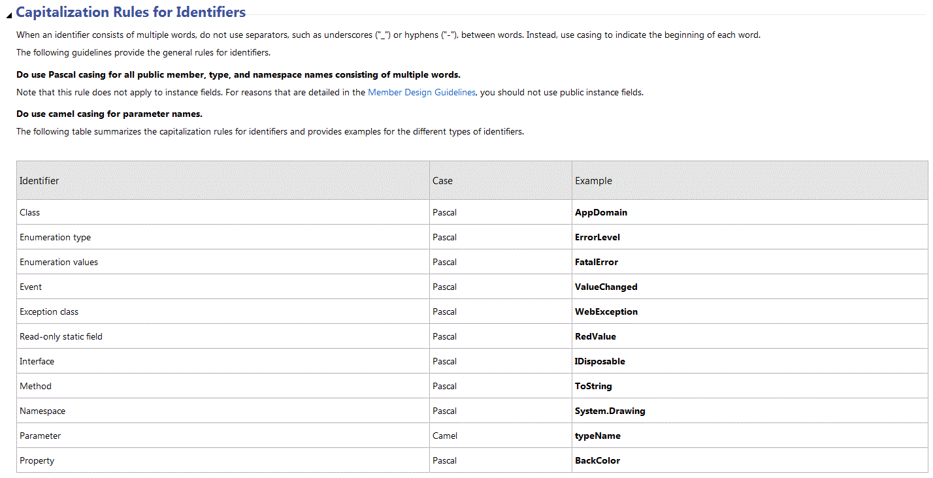Select the Class row identifier cell
The width and height of the screenshot is (933, 478).
tap(30, 213)
